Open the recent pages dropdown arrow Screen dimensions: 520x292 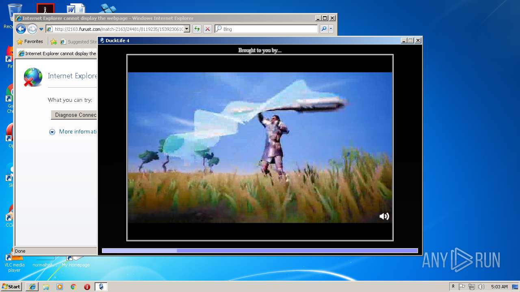point(41,29)
